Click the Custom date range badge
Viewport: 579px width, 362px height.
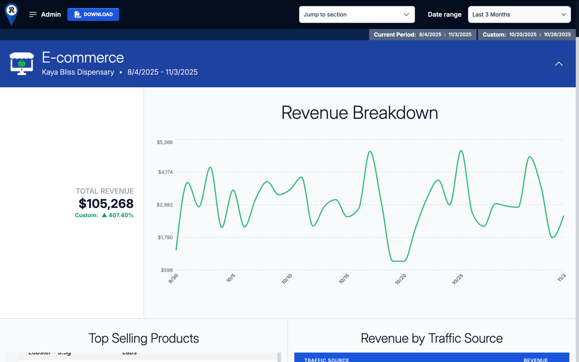pos(526,35)
